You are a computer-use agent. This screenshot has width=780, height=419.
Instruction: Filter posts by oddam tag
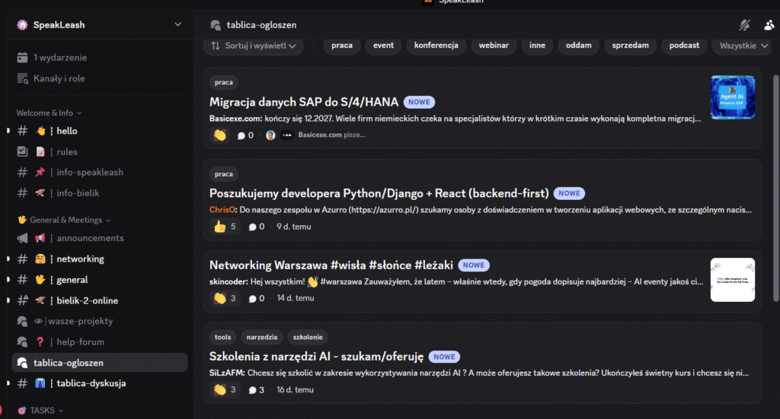(579, 45)
